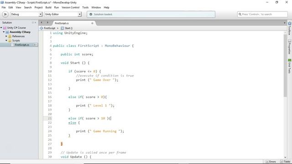Open the Unit Tests side panel

pyautogui.click(x=290, y=66)
